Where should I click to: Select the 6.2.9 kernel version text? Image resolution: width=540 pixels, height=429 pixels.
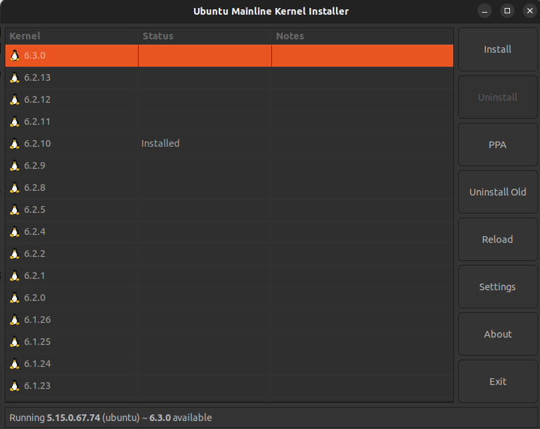point(35,165)
